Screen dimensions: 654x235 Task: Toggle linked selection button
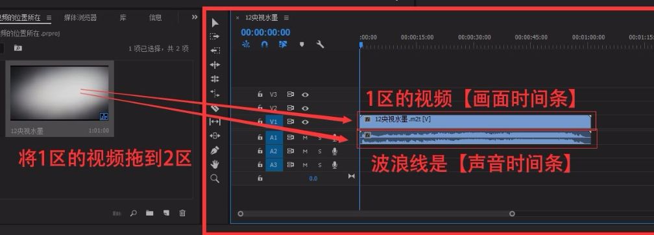pos(283,44)
